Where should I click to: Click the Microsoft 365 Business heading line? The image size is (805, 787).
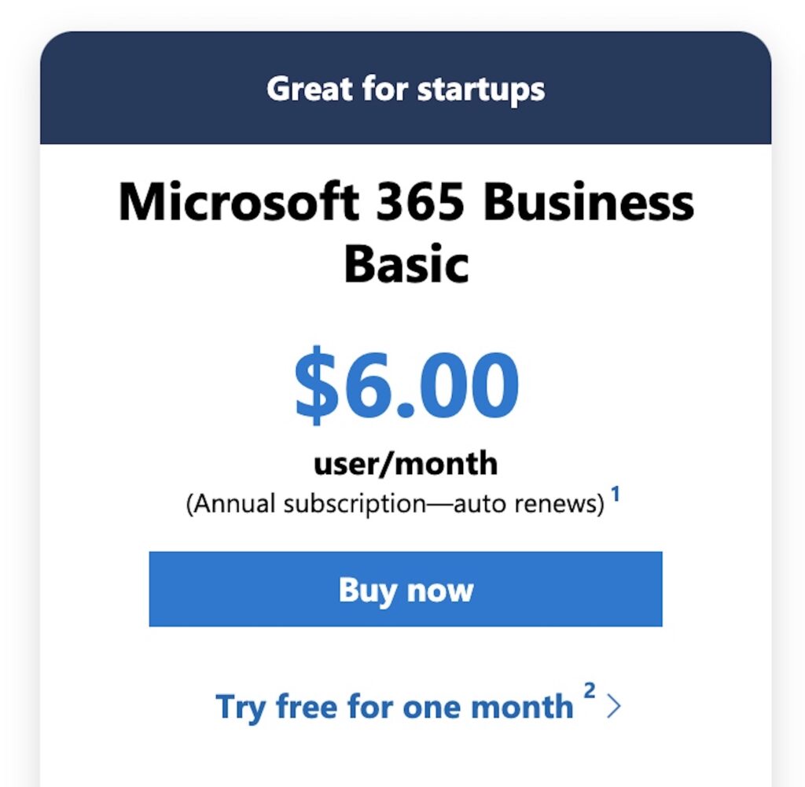406,202
